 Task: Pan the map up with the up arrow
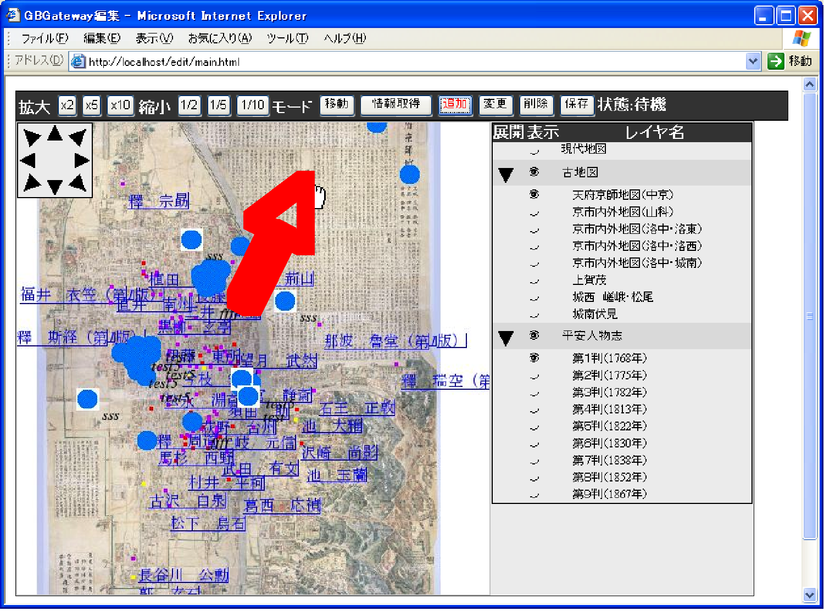click(55, 133)
